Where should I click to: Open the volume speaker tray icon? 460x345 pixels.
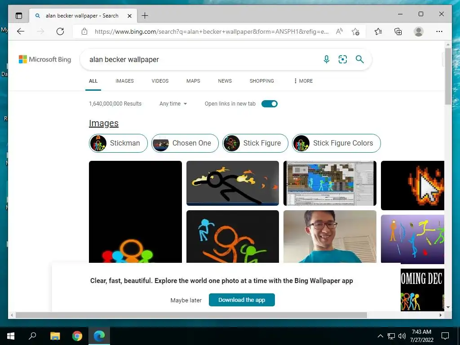tap(402, 336)
